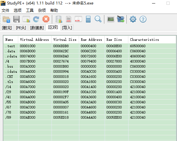Click the StudyPE+ title bar app icon
The image size is (177, 141).
click(3, 3)
